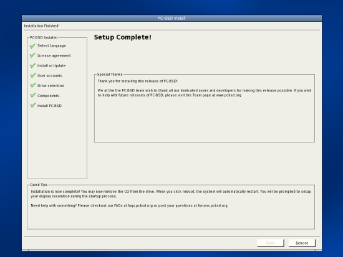Viewport: 343px width, 257px height.
Task: Click the www.pcbsd.org address in Special Thanks
Action: (x=229, y=95)
